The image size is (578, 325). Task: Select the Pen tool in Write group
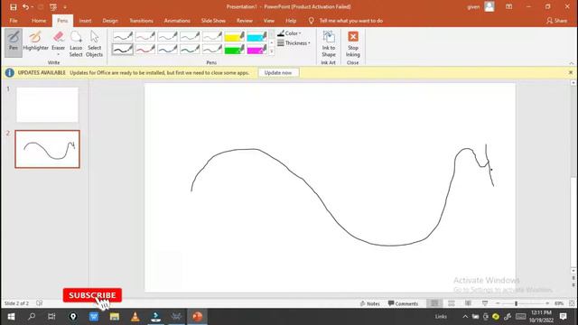coord(14,42)
